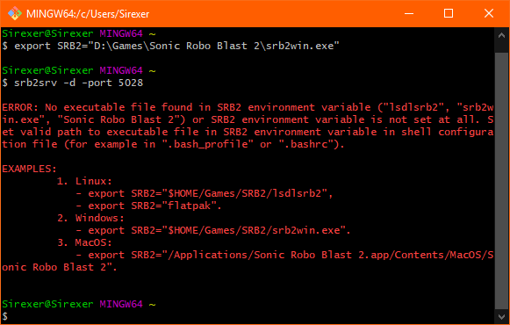The width and height of the screenshot is (510, 325).
Task: Click the lsdlsrb2 export example line
Action: 205,193
